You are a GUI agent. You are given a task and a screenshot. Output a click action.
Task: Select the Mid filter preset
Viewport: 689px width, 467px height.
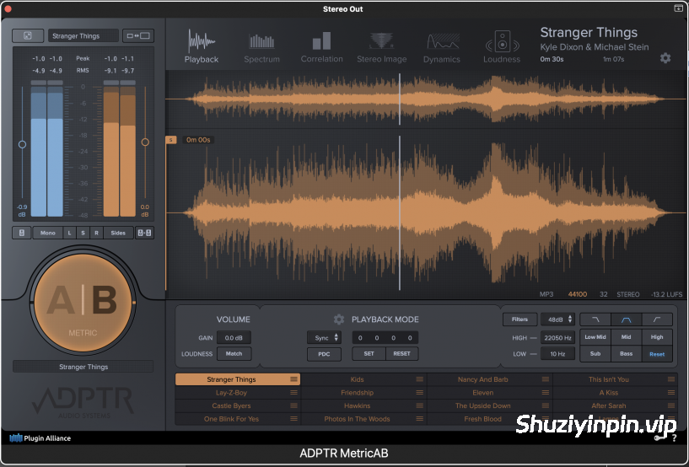(626, 337)
